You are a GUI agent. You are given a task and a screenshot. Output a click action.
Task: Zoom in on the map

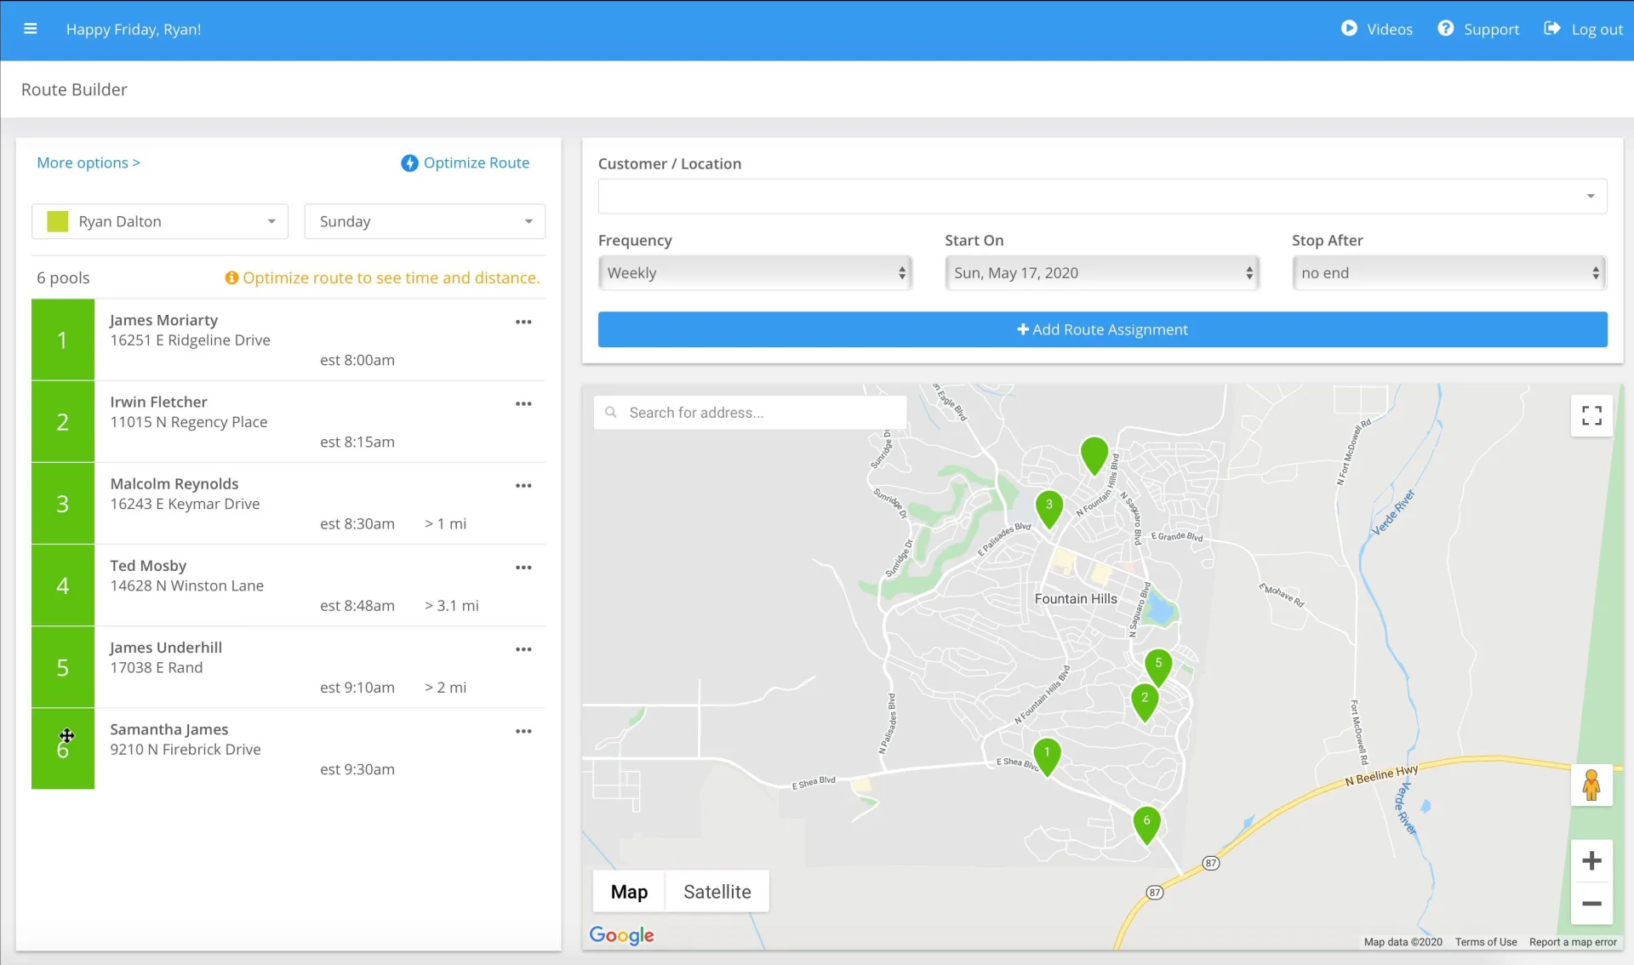click(1591, 861)
